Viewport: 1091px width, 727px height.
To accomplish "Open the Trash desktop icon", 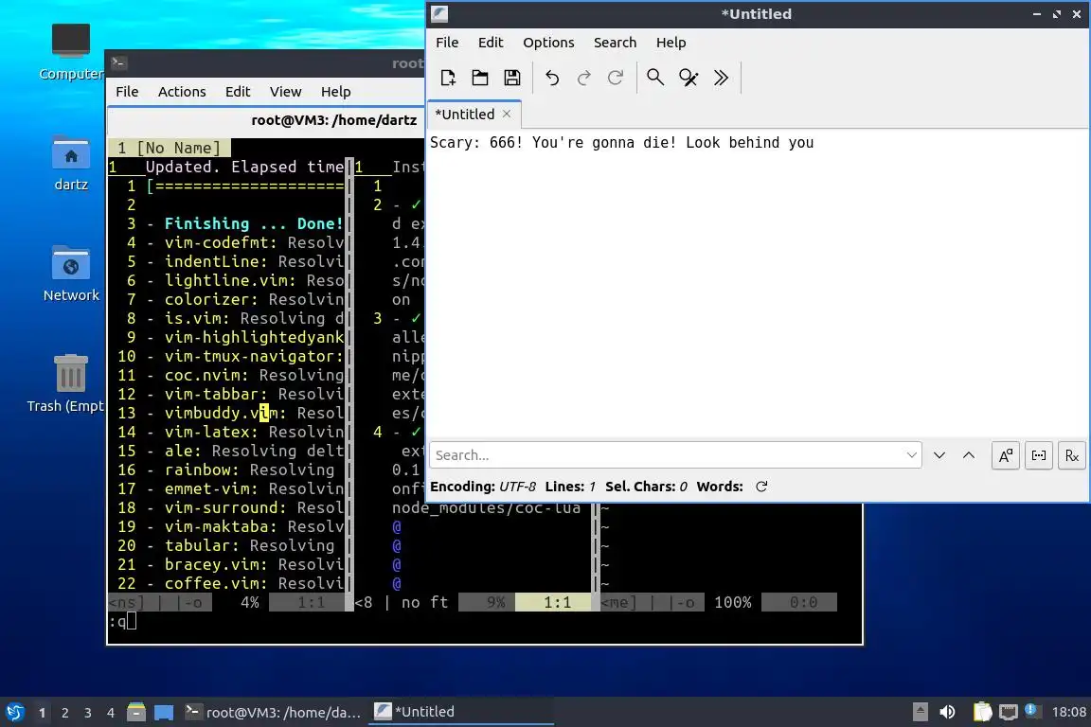I will (68, 383).
